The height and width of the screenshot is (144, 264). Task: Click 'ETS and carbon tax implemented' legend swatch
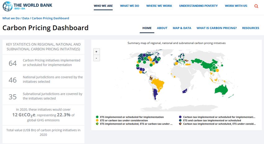pos(180,120)
